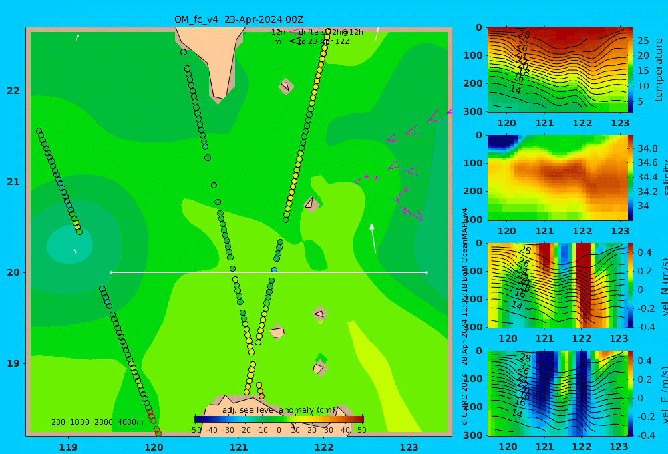Click the red drifter circles near 120E
Screen dimensions: 668x454
point(154,422)
